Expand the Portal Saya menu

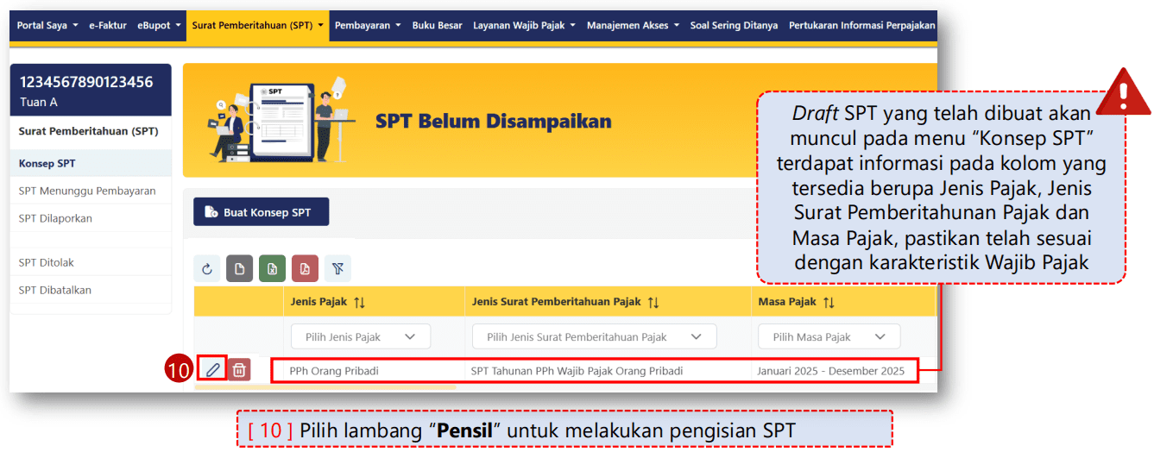click(x=47, y=26)
